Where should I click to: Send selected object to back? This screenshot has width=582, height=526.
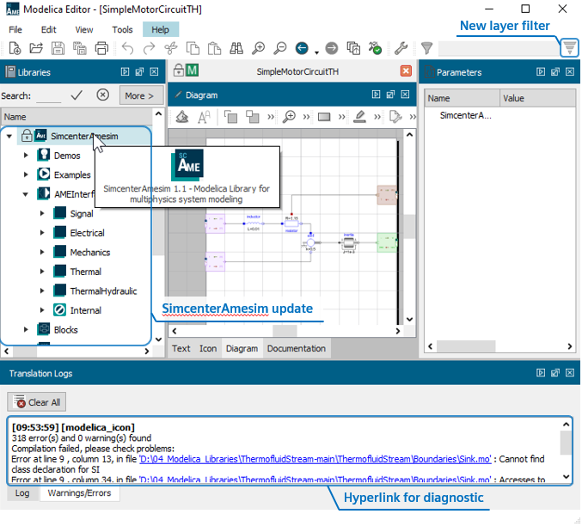[x=253, y=117]
